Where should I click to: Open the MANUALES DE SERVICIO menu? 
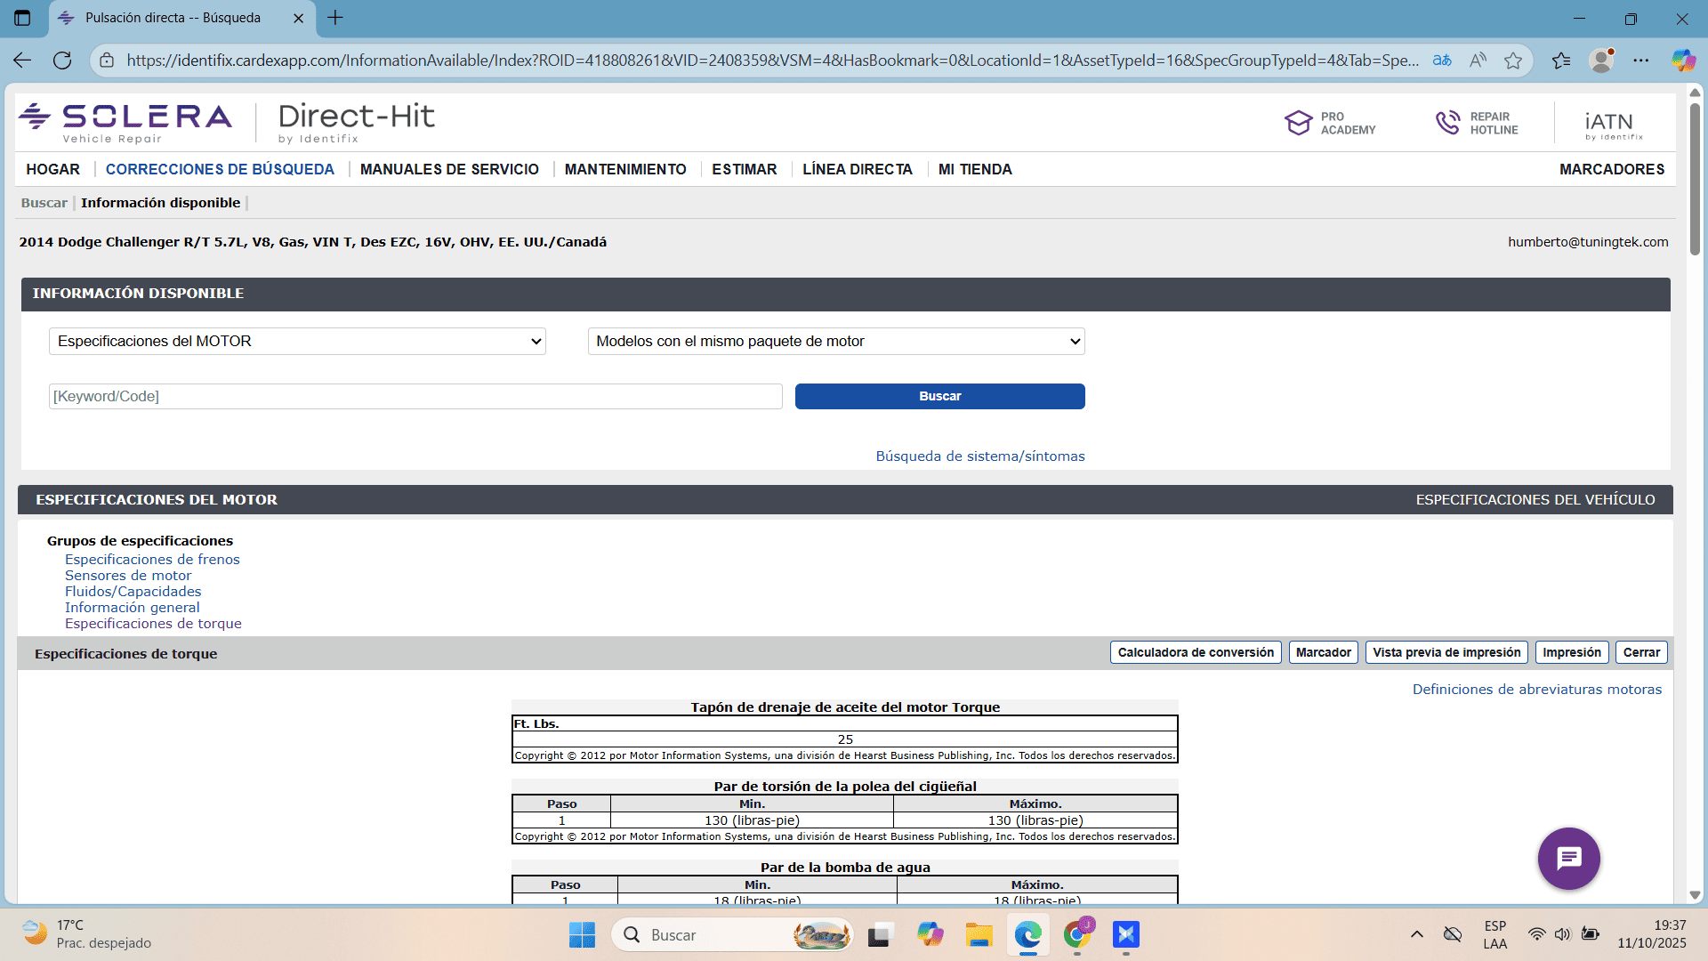point(450,169)
